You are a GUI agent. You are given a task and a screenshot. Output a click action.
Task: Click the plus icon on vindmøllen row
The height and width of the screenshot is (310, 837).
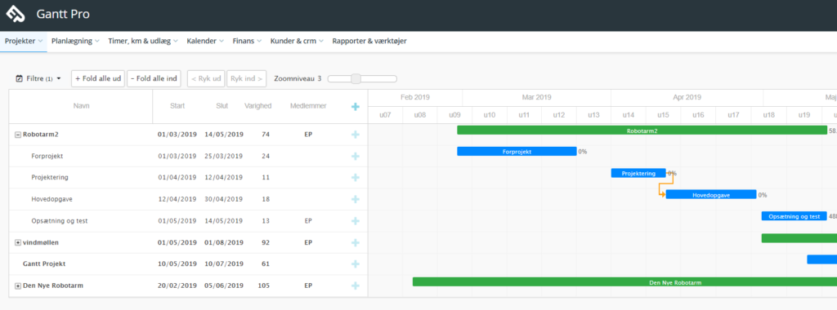click(356, 243)
